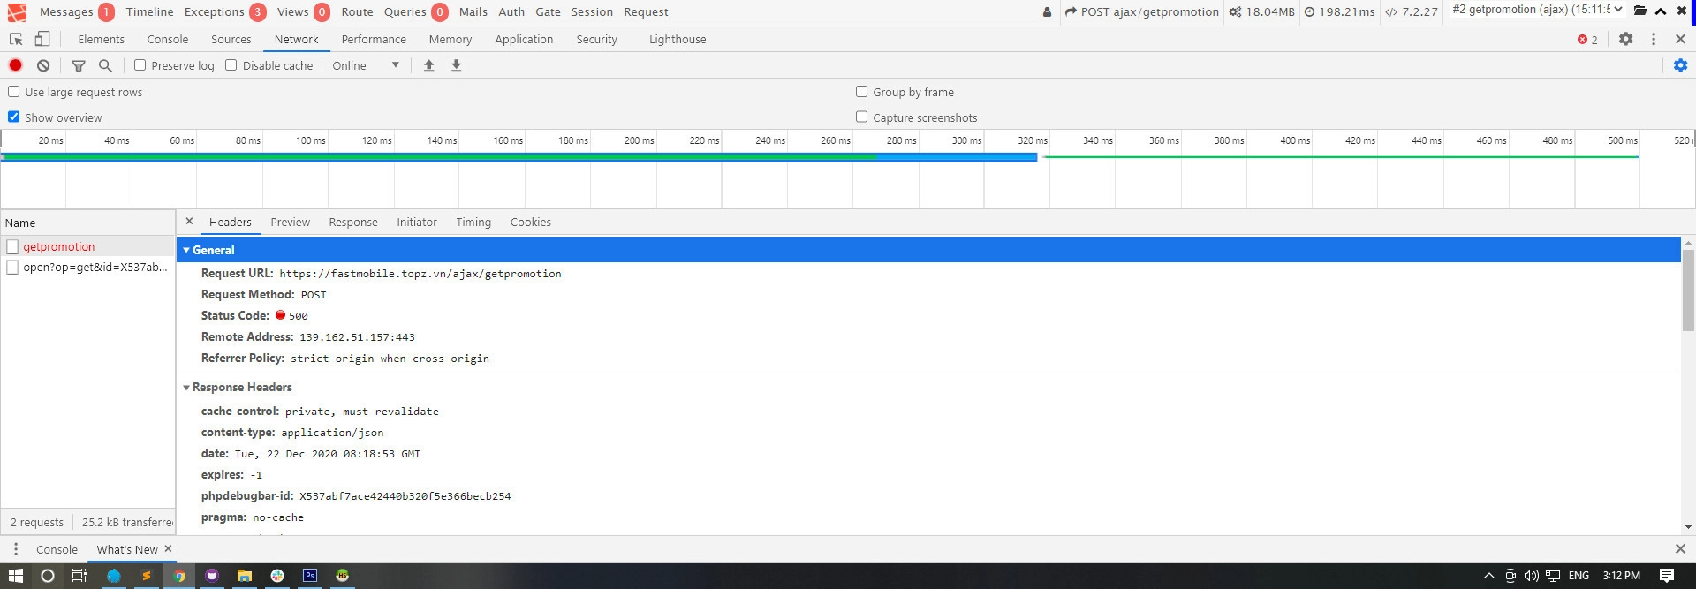Toggle the network filter funnel icon
This screenshot has width=1696, height=589.
79,65
